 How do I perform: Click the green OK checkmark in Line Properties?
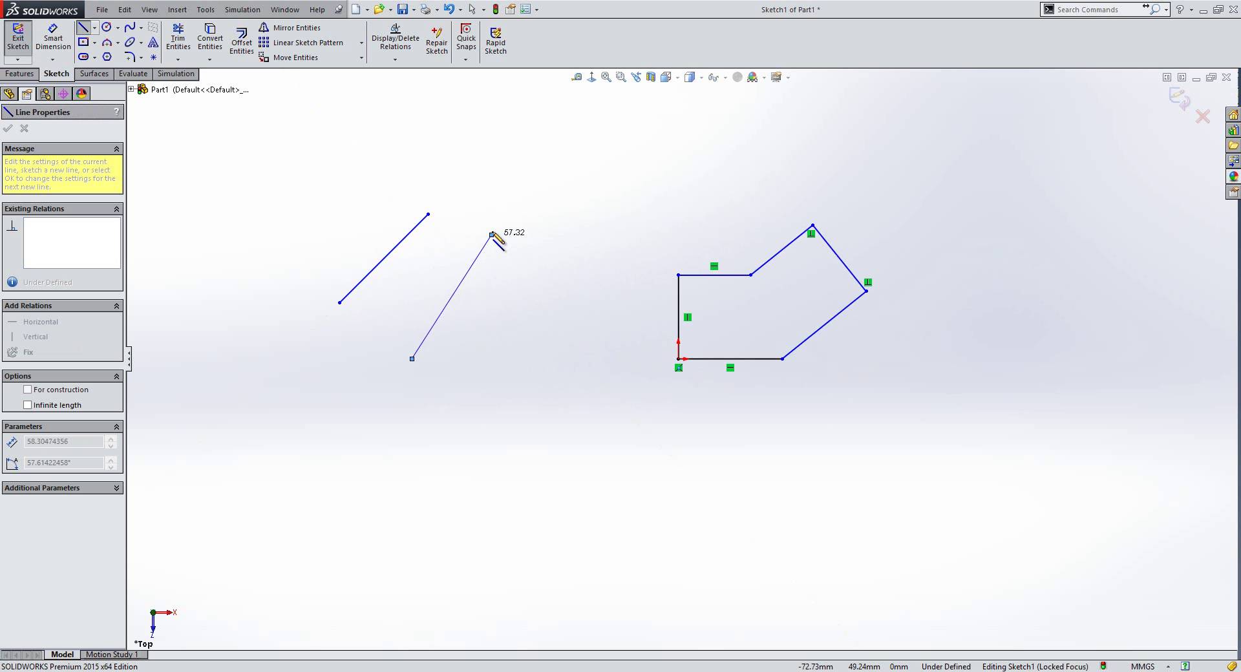click(8, 129)
